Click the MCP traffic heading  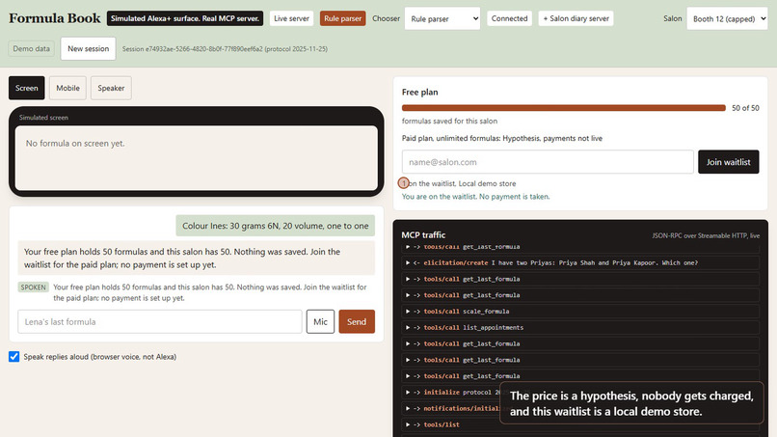[x=423, y=235]
